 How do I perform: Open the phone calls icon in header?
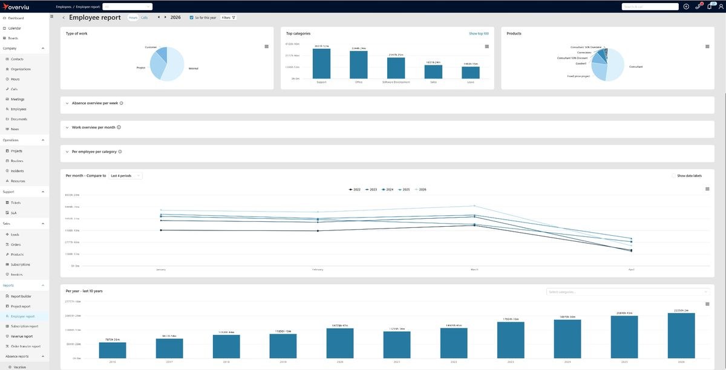[698, 6]
